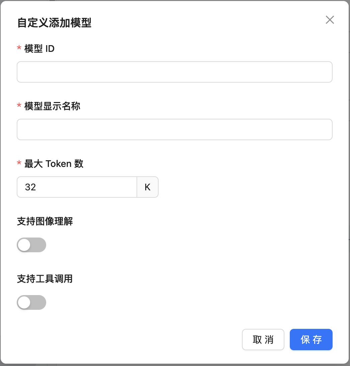The height and width of the screenshot is (366, 350).
Task: Click the 模型显示名称 field label
Action: [x=52, y=106]
